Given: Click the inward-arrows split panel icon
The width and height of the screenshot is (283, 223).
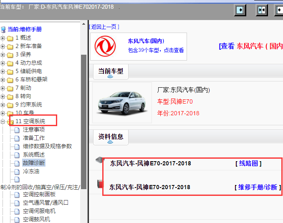Looking at the screenshot, I should click(x=262, y=10).
